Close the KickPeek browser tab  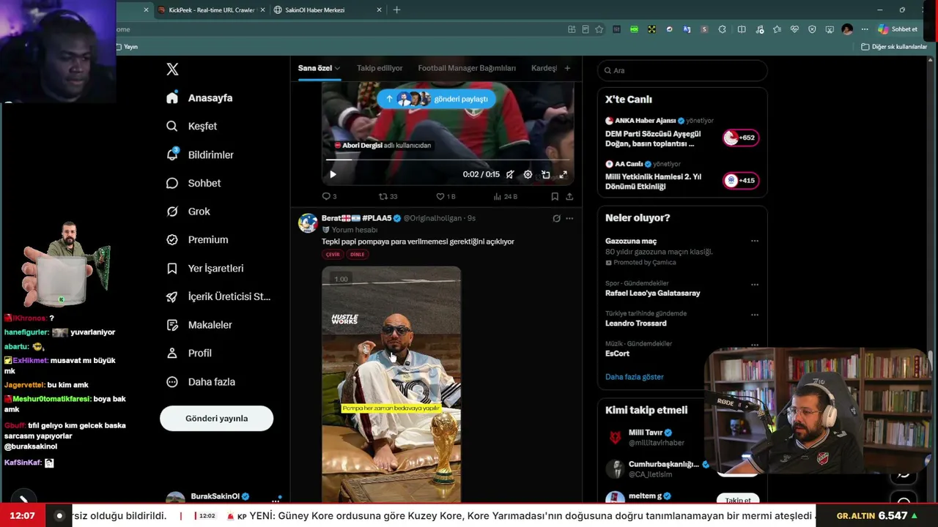[x=262, y=10]
